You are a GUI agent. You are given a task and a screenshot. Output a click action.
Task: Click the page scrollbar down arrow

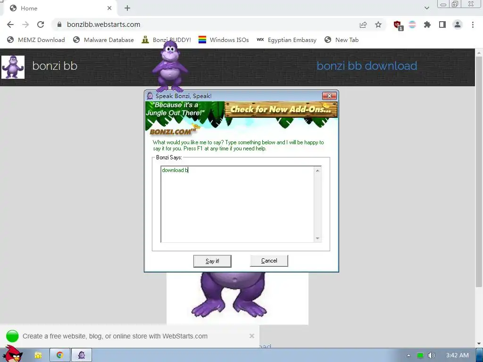(479, 343)
